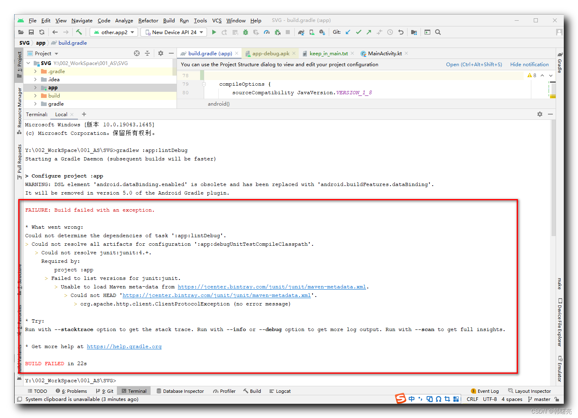Expand the .gradle folder
Viewport: 578px width, 418px height.
pyautogui.click(x=35, y=71)
